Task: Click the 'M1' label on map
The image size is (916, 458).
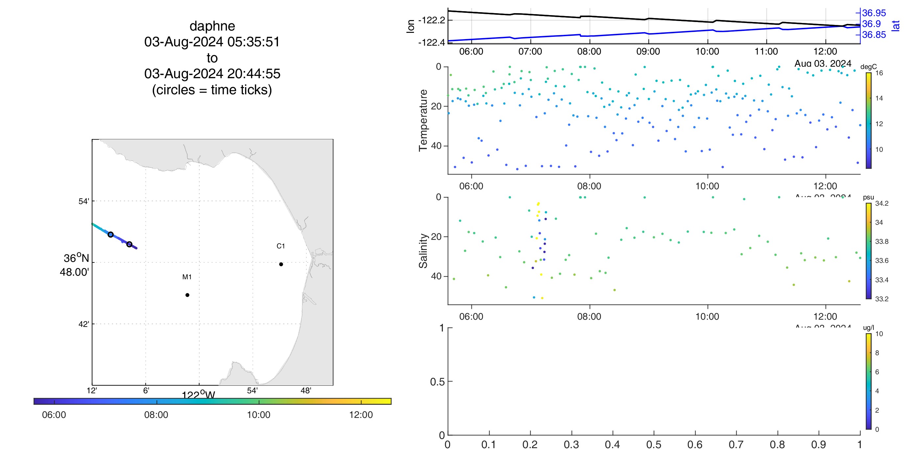Action: (187, 277)
